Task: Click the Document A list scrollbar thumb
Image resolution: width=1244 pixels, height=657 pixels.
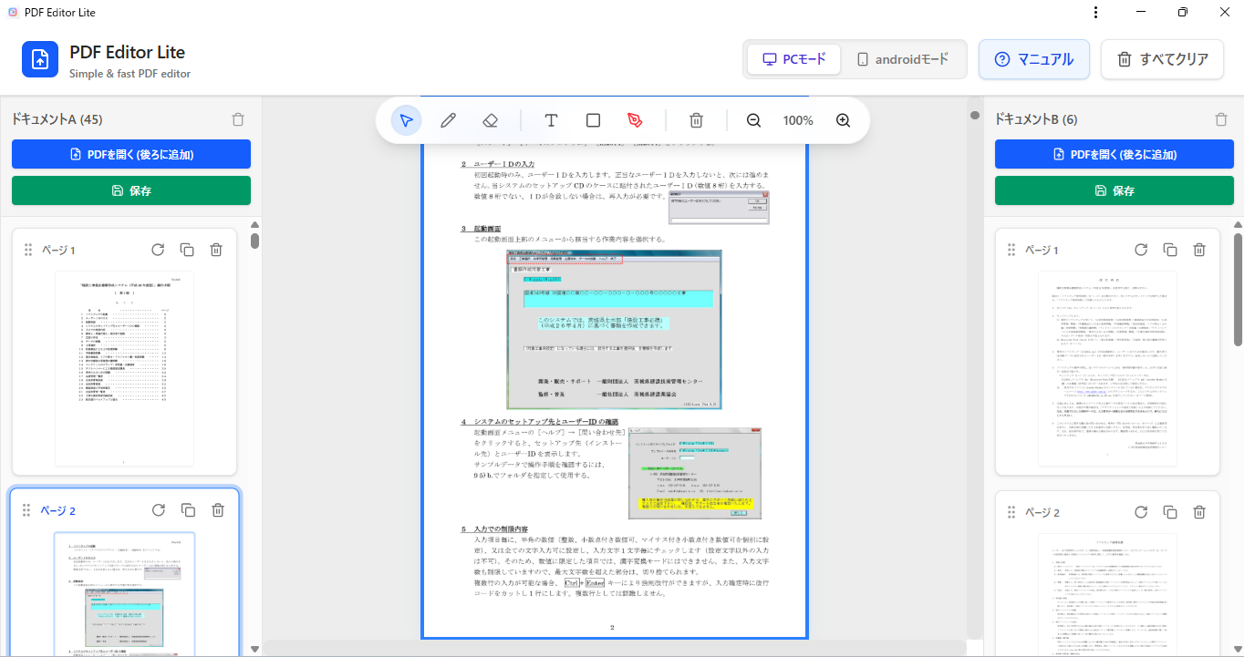Action: pos(254,241)
